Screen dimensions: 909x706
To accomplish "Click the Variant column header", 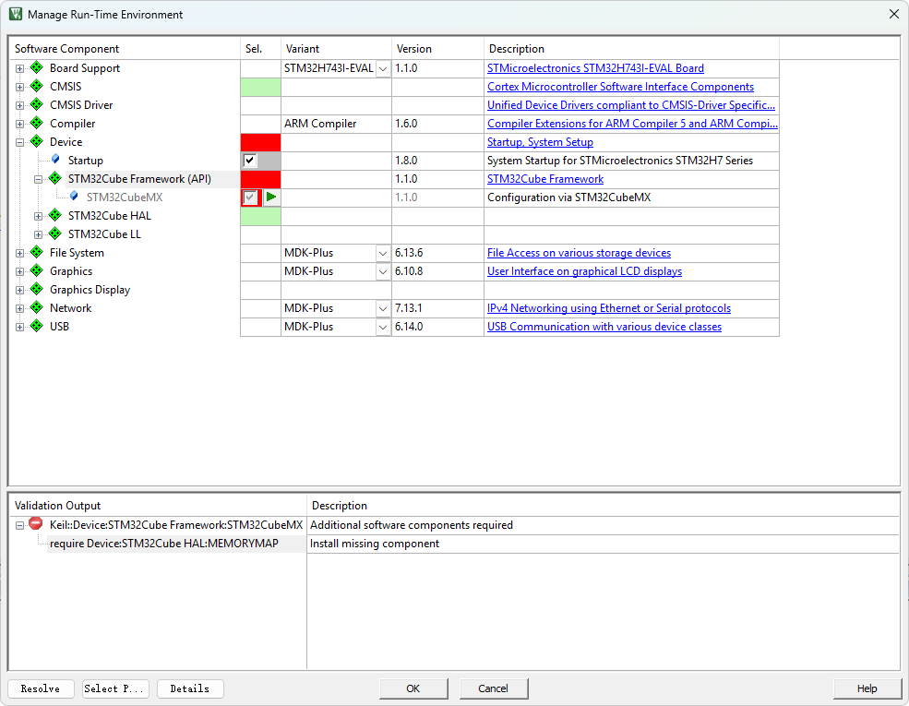I will pos(336,49).
